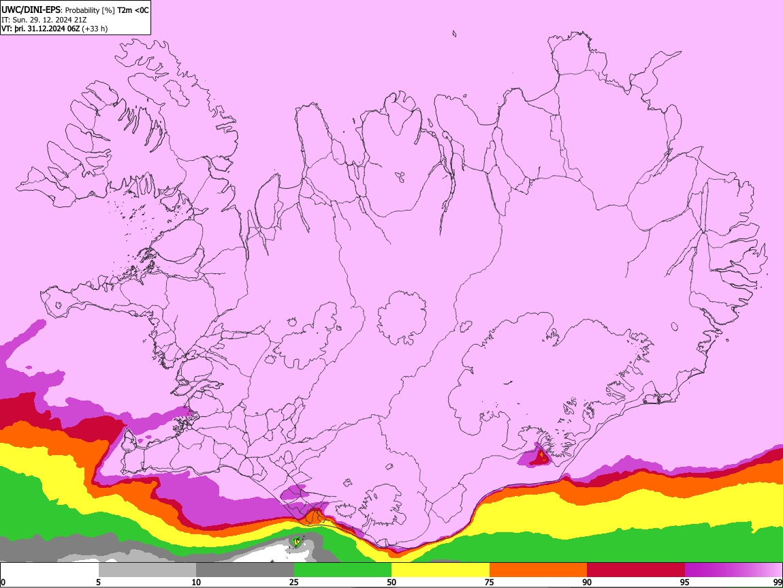Screen dimensions: 783x588
Task: Click the dark gray 10–25% legend segment
Action: [x=245, y=570]
